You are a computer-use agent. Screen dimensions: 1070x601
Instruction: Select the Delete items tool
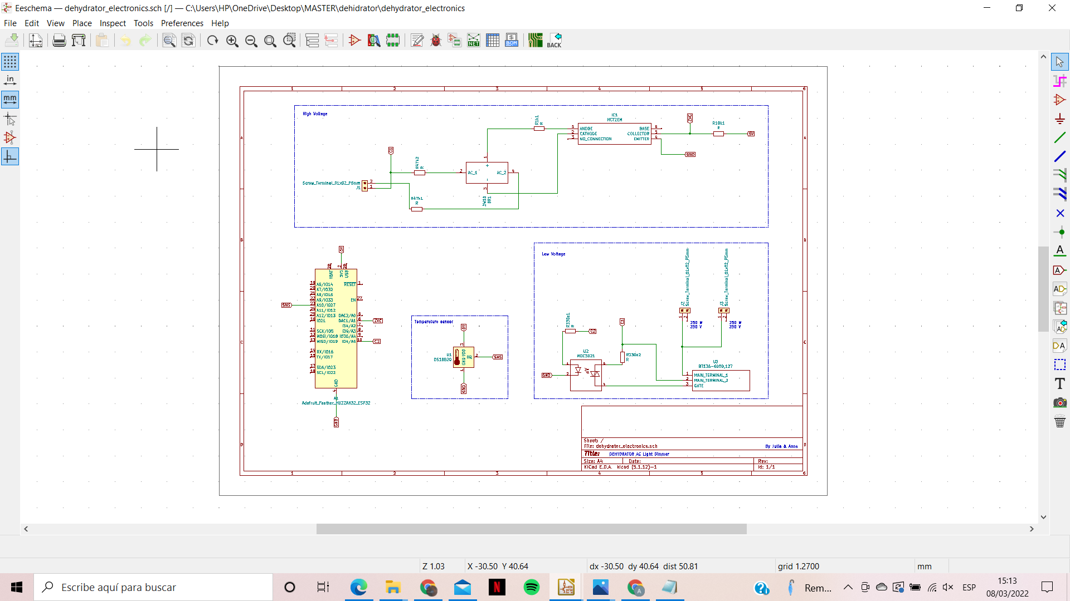click(x=1060, y=421)
